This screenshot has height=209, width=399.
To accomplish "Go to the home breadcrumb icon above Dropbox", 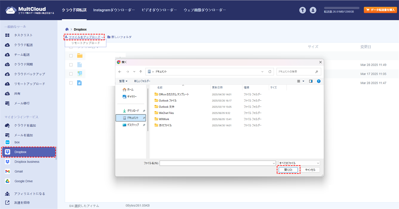I will (67, 29).
